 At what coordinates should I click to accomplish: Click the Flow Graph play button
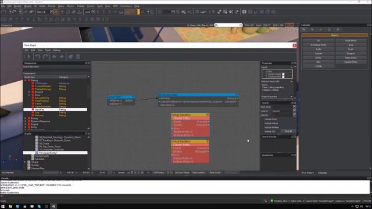point(29,57)
